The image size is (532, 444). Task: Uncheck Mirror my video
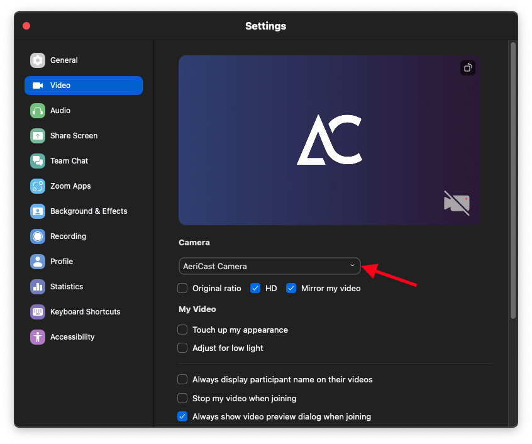tap(291, 288)
